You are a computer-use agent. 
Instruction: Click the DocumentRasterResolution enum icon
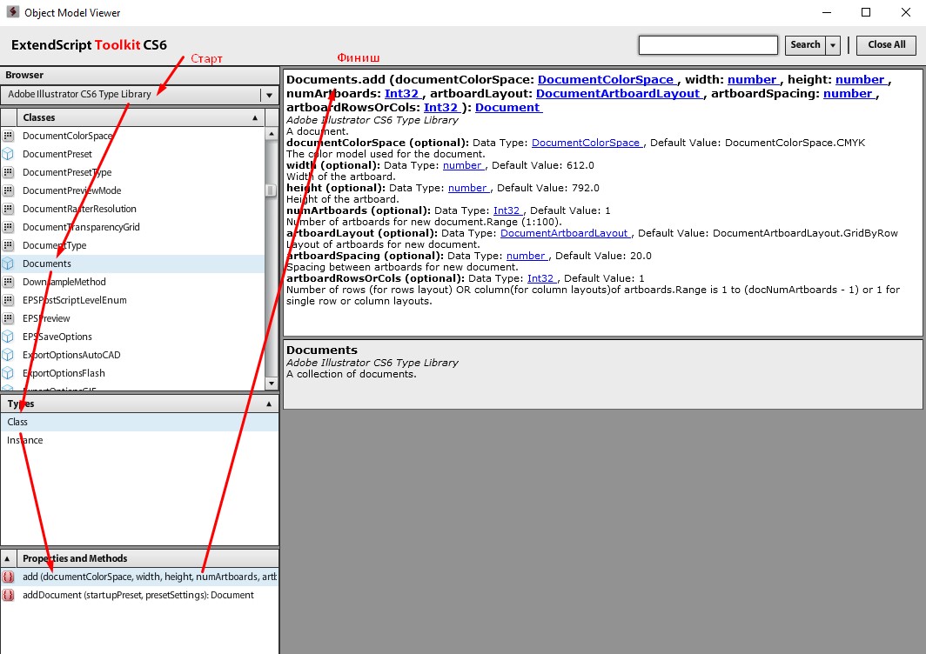(8, 209)
